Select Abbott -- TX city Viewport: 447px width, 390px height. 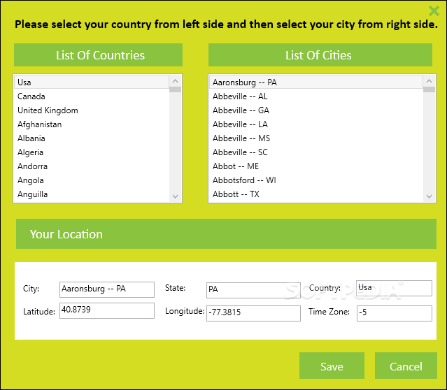click(x=316, y=194)
